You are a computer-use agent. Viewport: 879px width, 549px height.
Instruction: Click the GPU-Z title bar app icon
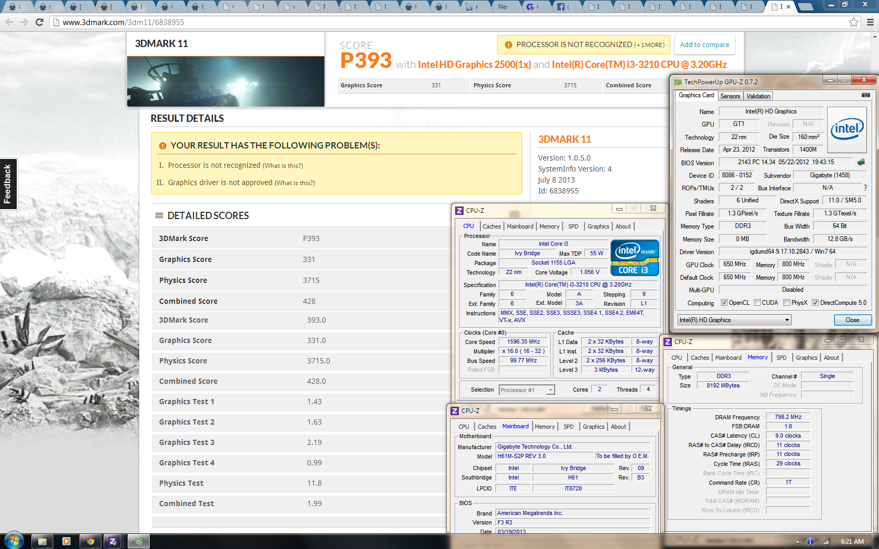coord(678,82)
